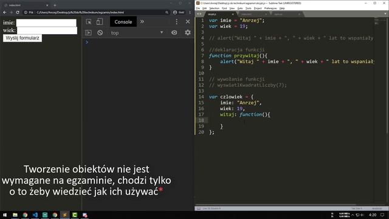Viewport: 389px width, 219px height.
Task: Close the DevTools panel
Action: click(188, 22)
